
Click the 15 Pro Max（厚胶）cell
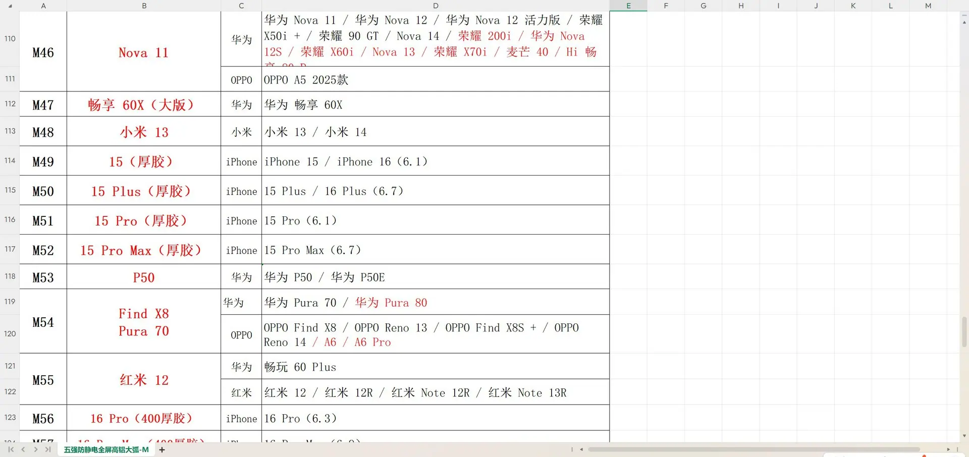coord(144,249)
